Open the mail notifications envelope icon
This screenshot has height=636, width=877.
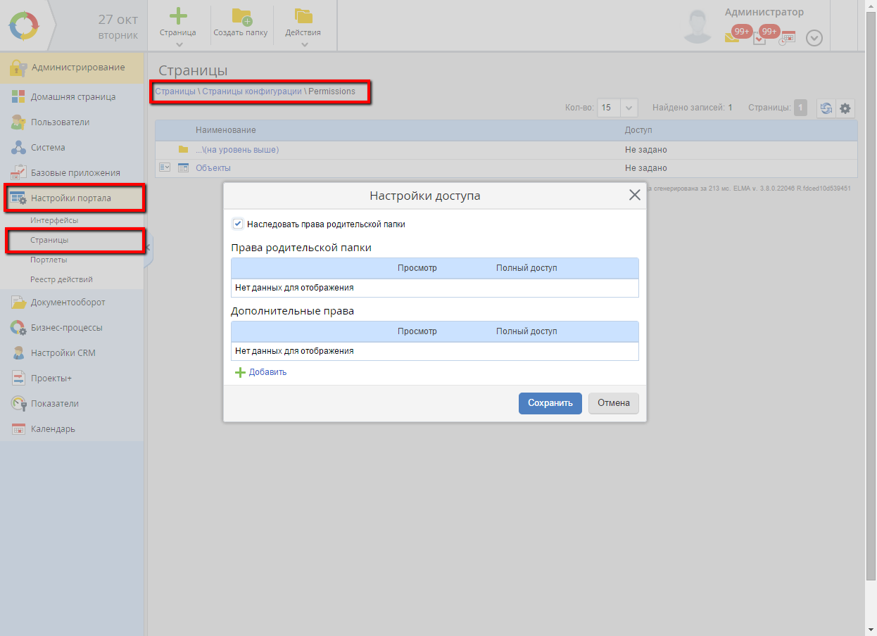pos(733,38)
